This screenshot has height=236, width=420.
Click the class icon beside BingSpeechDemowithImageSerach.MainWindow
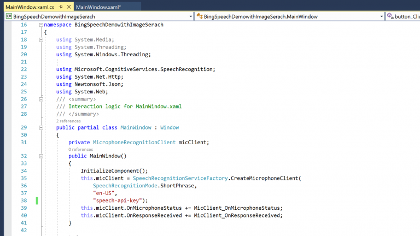tap(199, 16)
